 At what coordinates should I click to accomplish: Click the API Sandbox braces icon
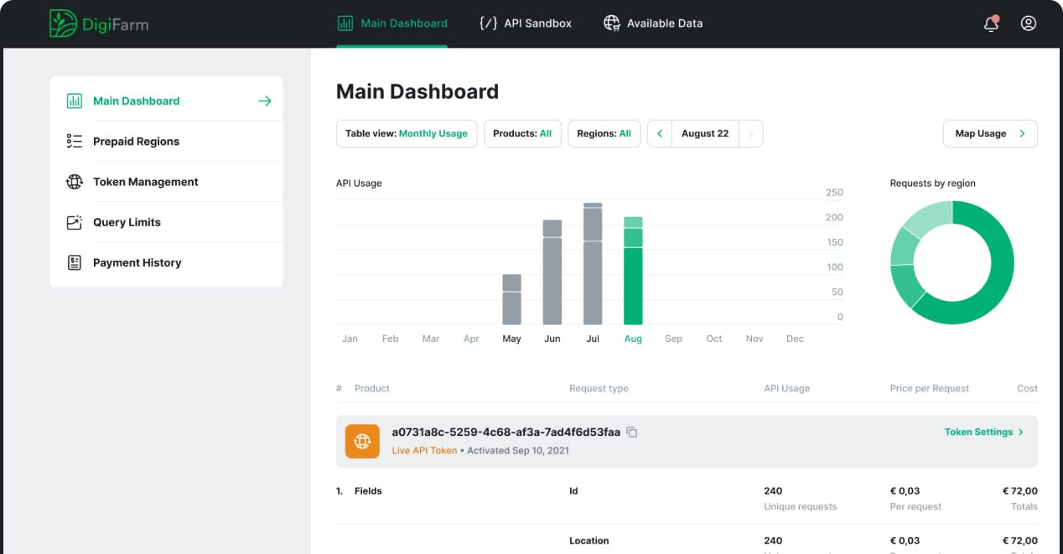tap(488, 23)
